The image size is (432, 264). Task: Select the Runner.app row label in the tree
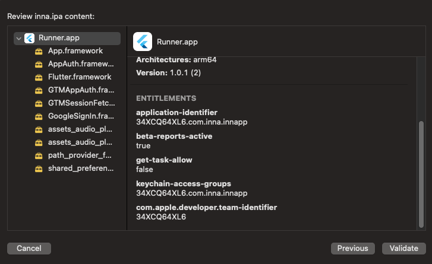[59, 38]
